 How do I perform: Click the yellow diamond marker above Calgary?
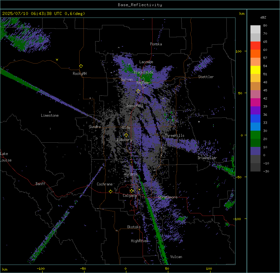point(132,191)
